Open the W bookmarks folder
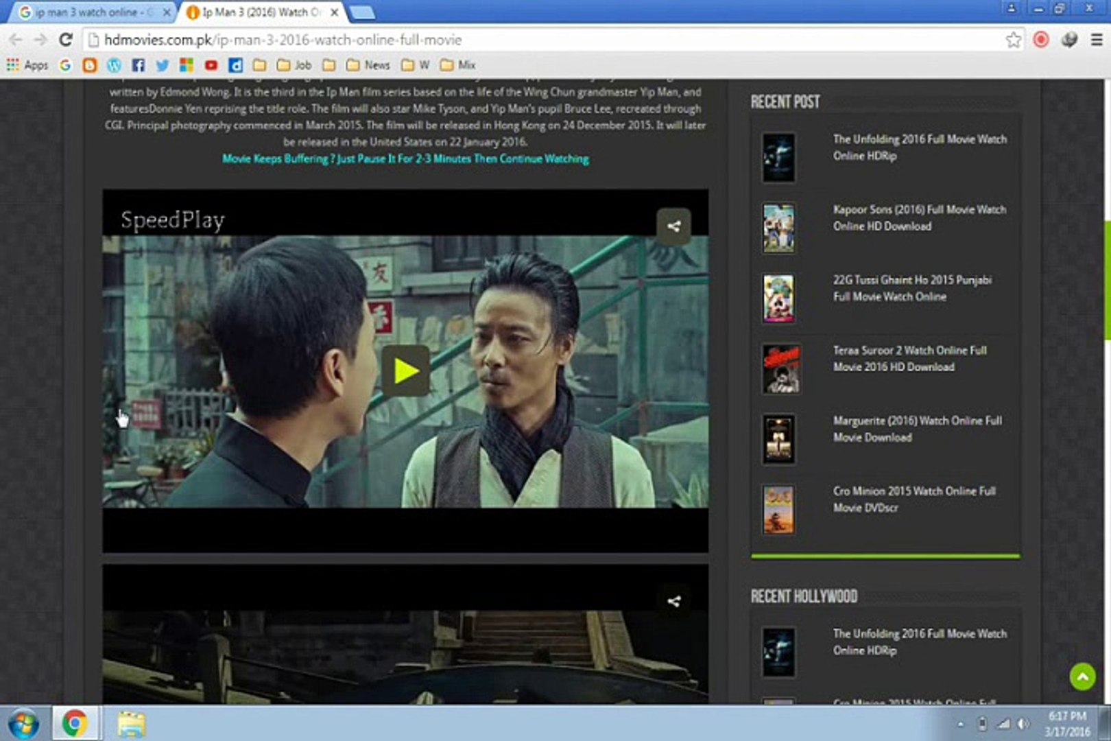The width and height of the screenshot is (1111, 741). tap(416, 65)
